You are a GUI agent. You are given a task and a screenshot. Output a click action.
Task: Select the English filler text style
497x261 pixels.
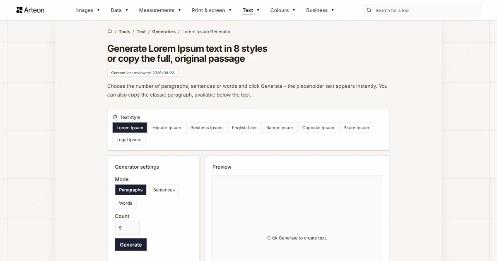[244, 128]
